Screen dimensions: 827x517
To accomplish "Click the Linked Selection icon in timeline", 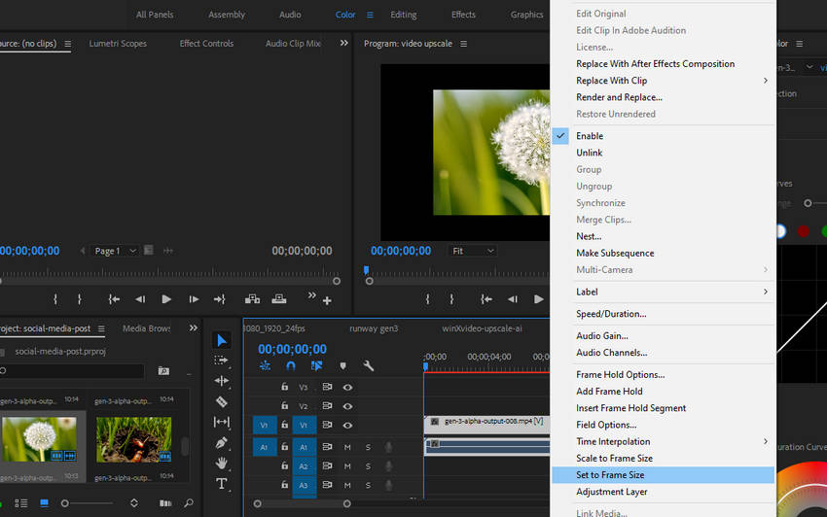I will tap(316, 365).
